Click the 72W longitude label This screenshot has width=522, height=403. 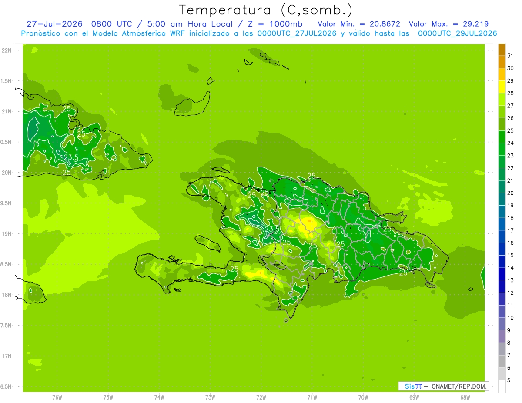[x=261, y=397]
